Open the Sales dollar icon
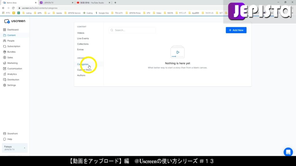 click(5, 57)
